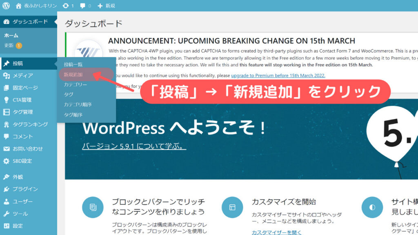The height and width of the screenshot is (235, 418).
Task: Click the 外観 paintbrush icon
Action: pos(7,177)
